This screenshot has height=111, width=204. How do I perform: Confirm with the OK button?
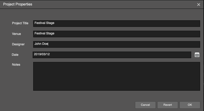click(x=190, y=105)
